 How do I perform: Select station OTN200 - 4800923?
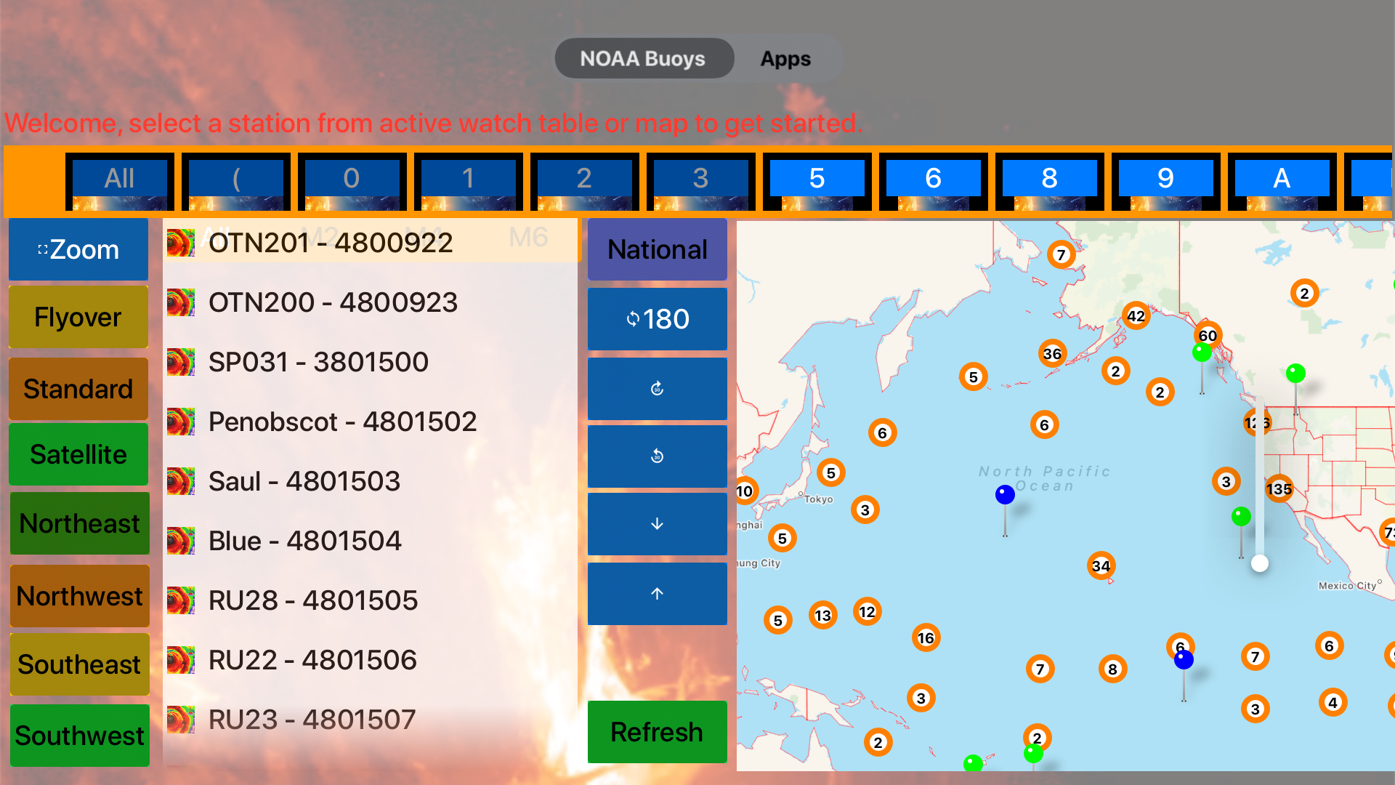371,302
